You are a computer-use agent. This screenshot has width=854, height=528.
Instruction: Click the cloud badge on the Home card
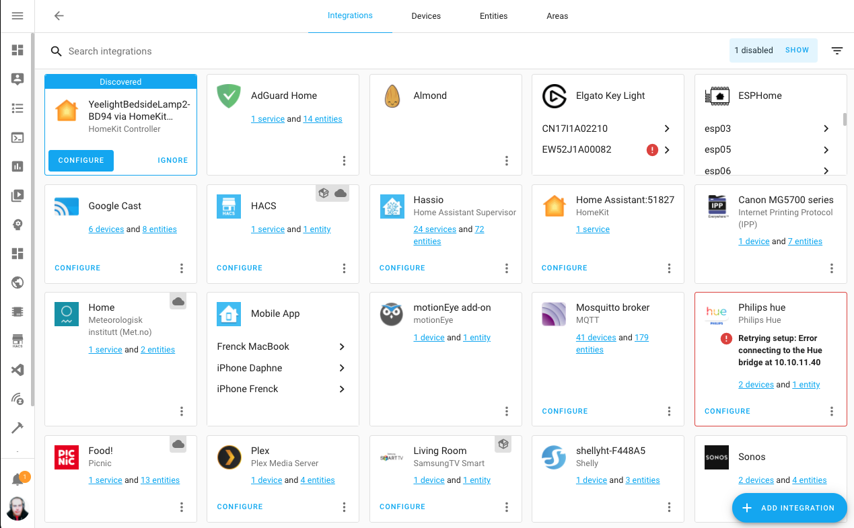178,301
